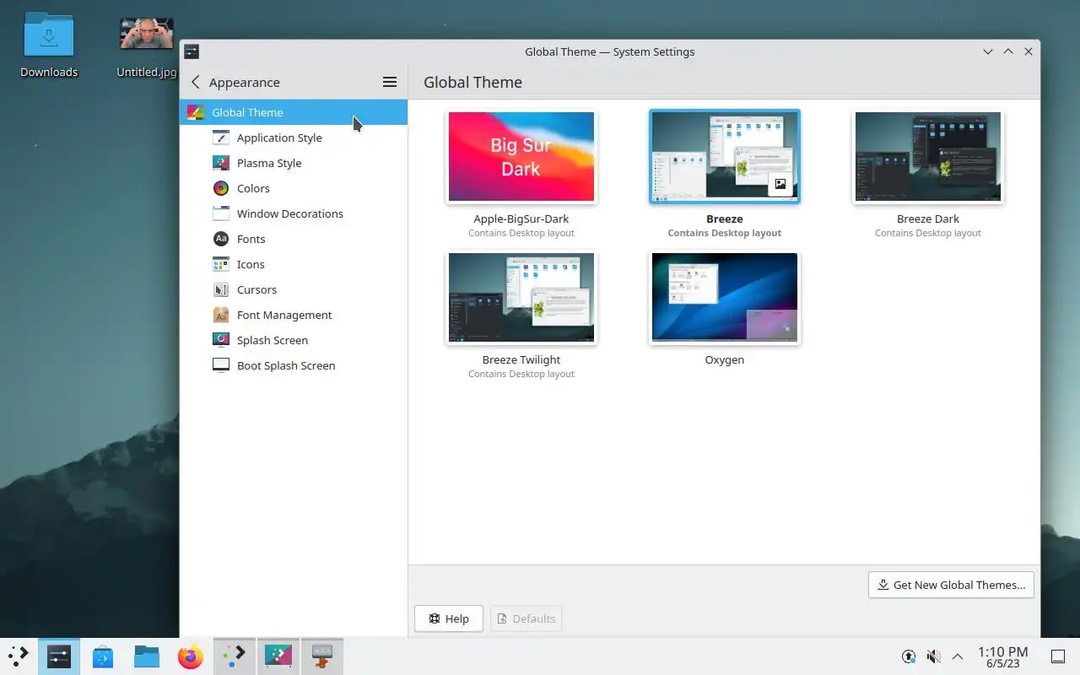Launch Firefox from the taskbar
Image resolution: width=1080 pixels, height=675 pixels.
(191, 656)
